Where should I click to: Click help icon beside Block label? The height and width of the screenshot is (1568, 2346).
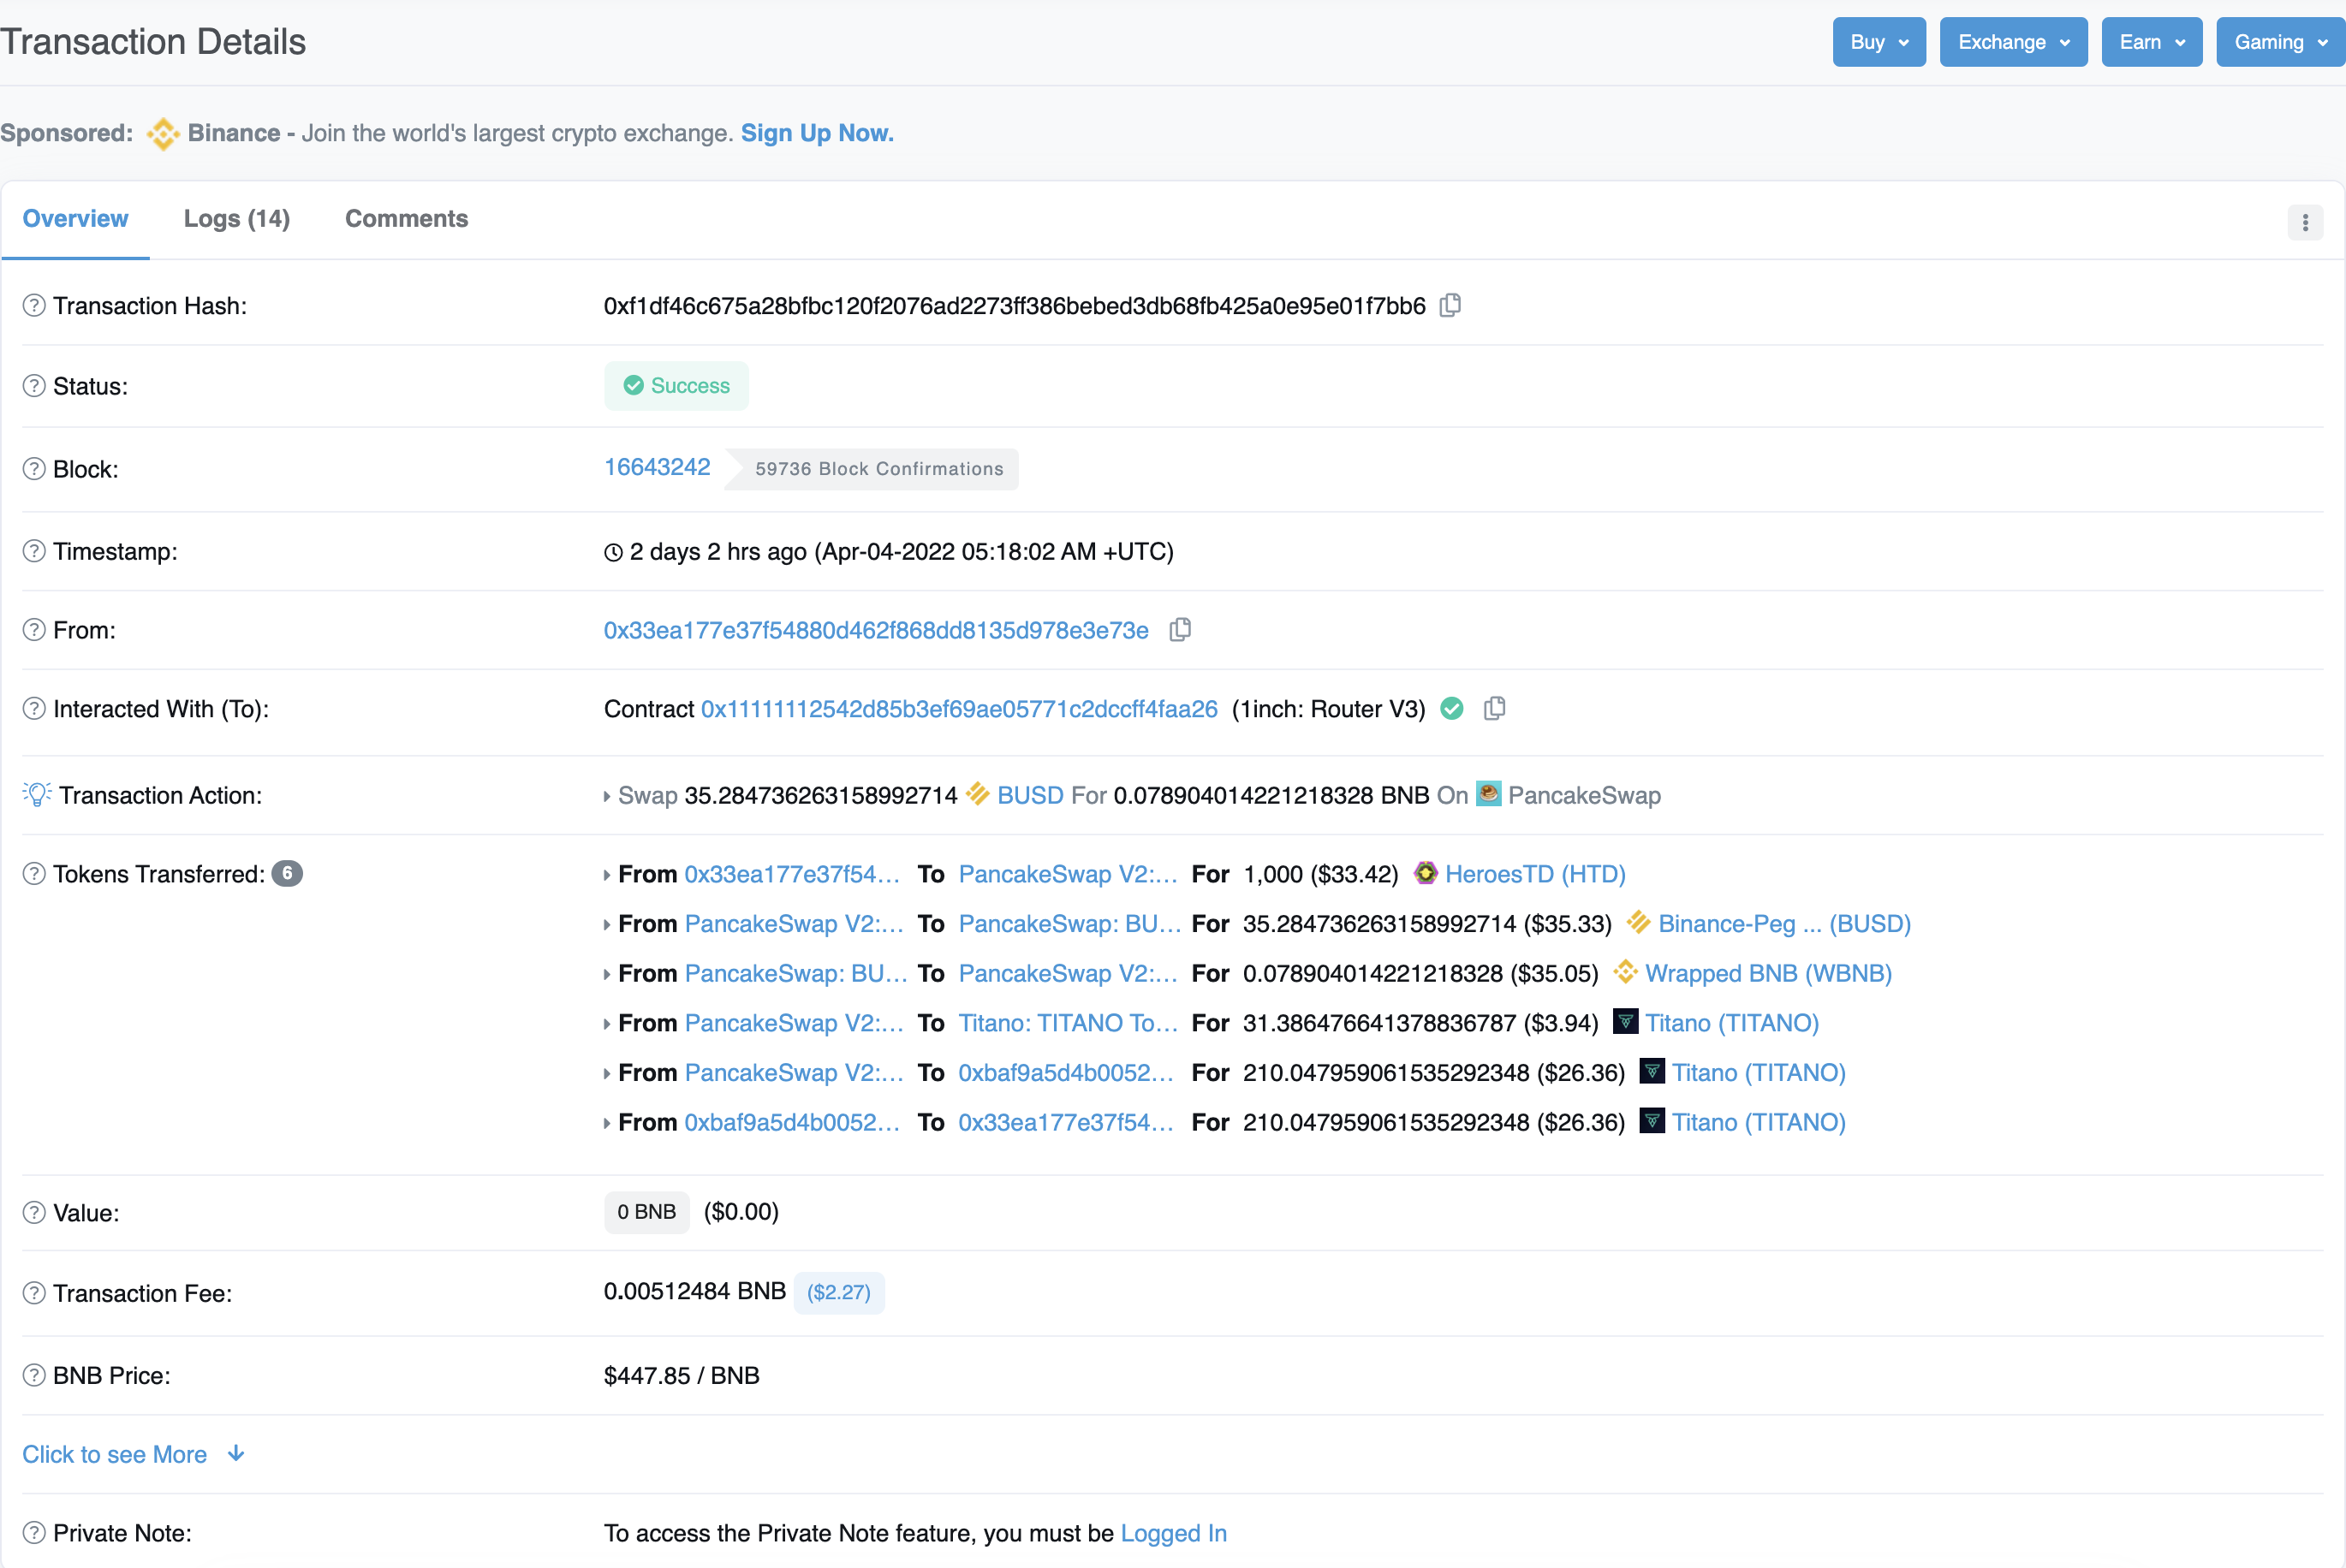(x=34, y=469)
